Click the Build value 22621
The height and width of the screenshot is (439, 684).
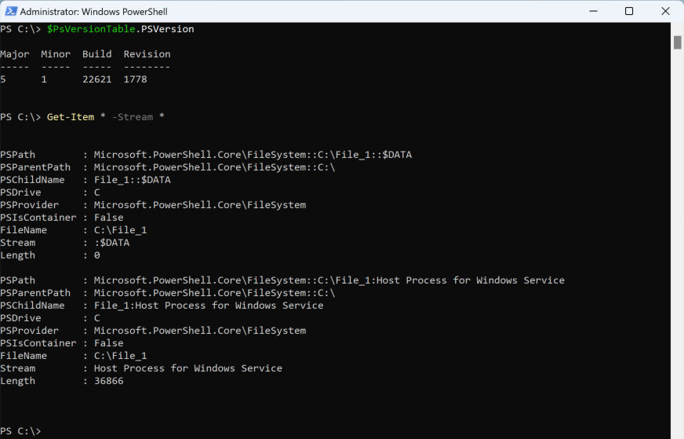(x=96, y=79)
